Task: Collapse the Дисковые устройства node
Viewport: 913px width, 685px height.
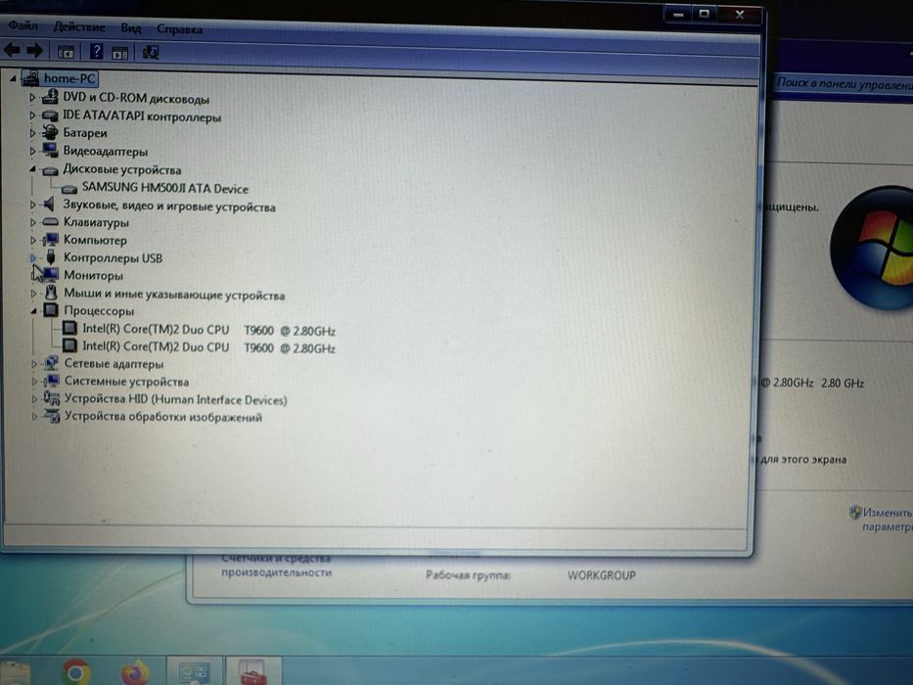Action: click(32, 169)
